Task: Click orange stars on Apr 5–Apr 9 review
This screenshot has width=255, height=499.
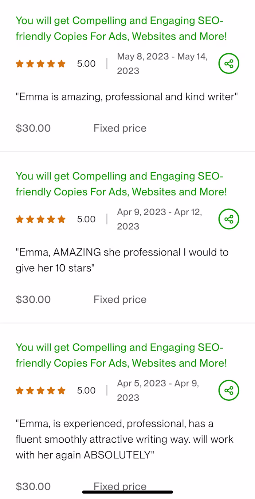Action: click(x=40, y=391)
